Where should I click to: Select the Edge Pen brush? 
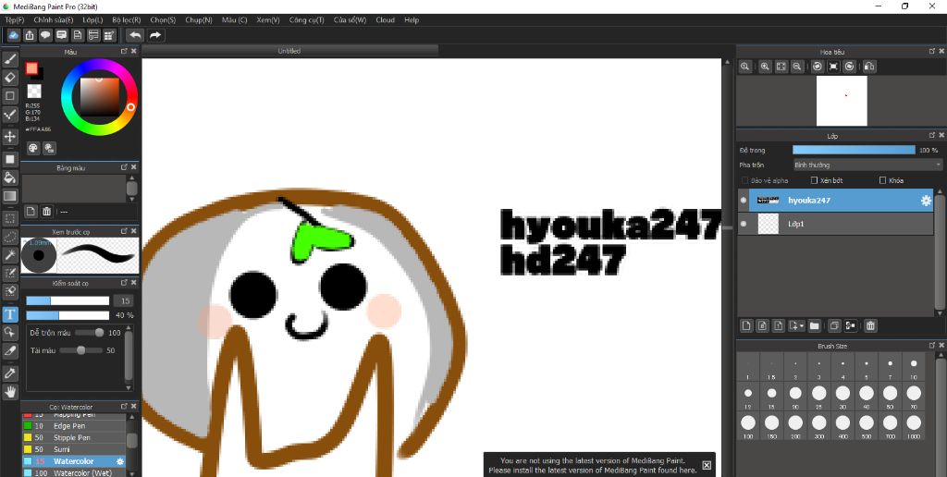pos(74,426)
